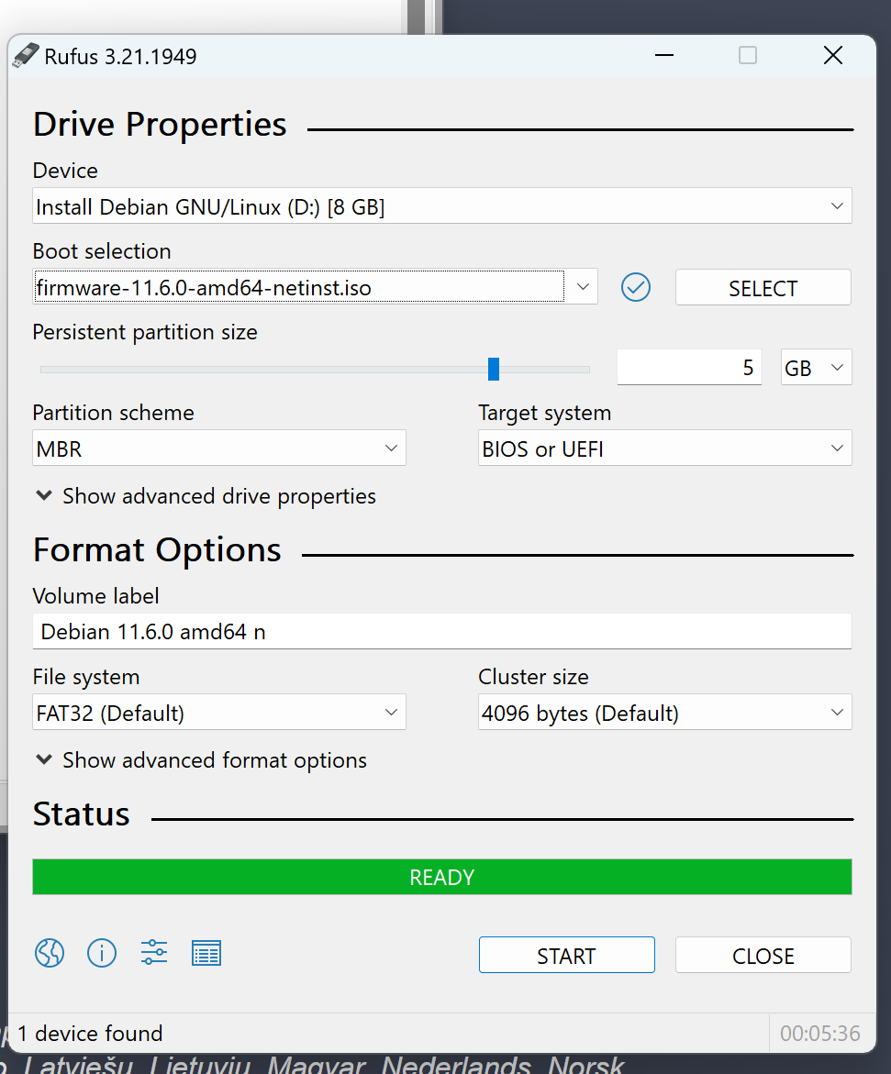Open the File system FAT32 dropdown

click(x=218, y=713)
